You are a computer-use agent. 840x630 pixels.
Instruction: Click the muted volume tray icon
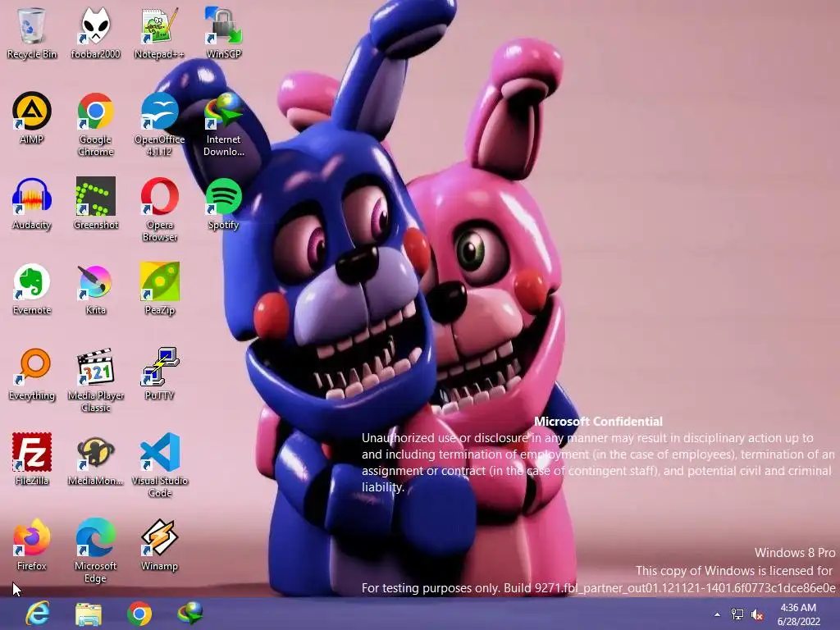(757, 614)
